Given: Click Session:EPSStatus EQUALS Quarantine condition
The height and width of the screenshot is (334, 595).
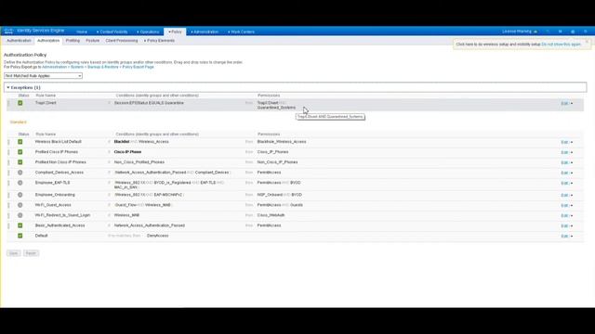Looking at the screenshot, I should click(149, 103).
